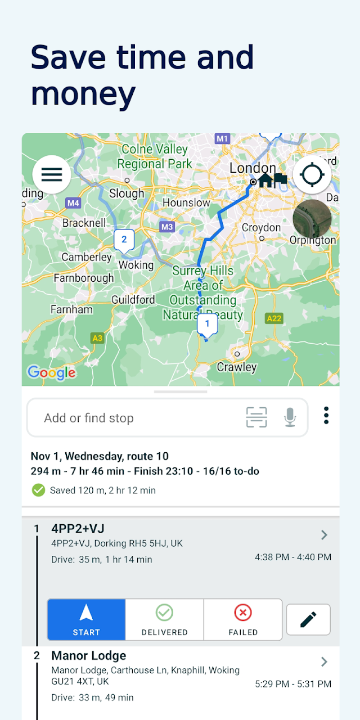Tap the microphone voice input icon
The width and height of the screenshot is (360, 720).
click(290, 417)
